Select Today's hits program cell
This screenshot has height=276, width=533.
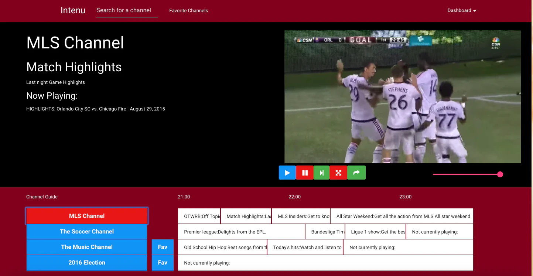pos(305,247)
